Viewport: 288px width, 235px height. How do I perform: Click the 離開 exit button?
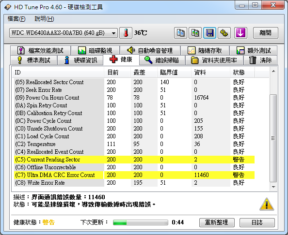click(x=265, y=33)
